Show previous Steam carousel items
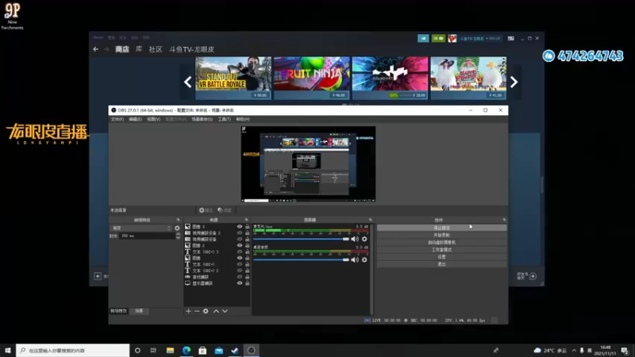The image size is (635, 357). 187,83
